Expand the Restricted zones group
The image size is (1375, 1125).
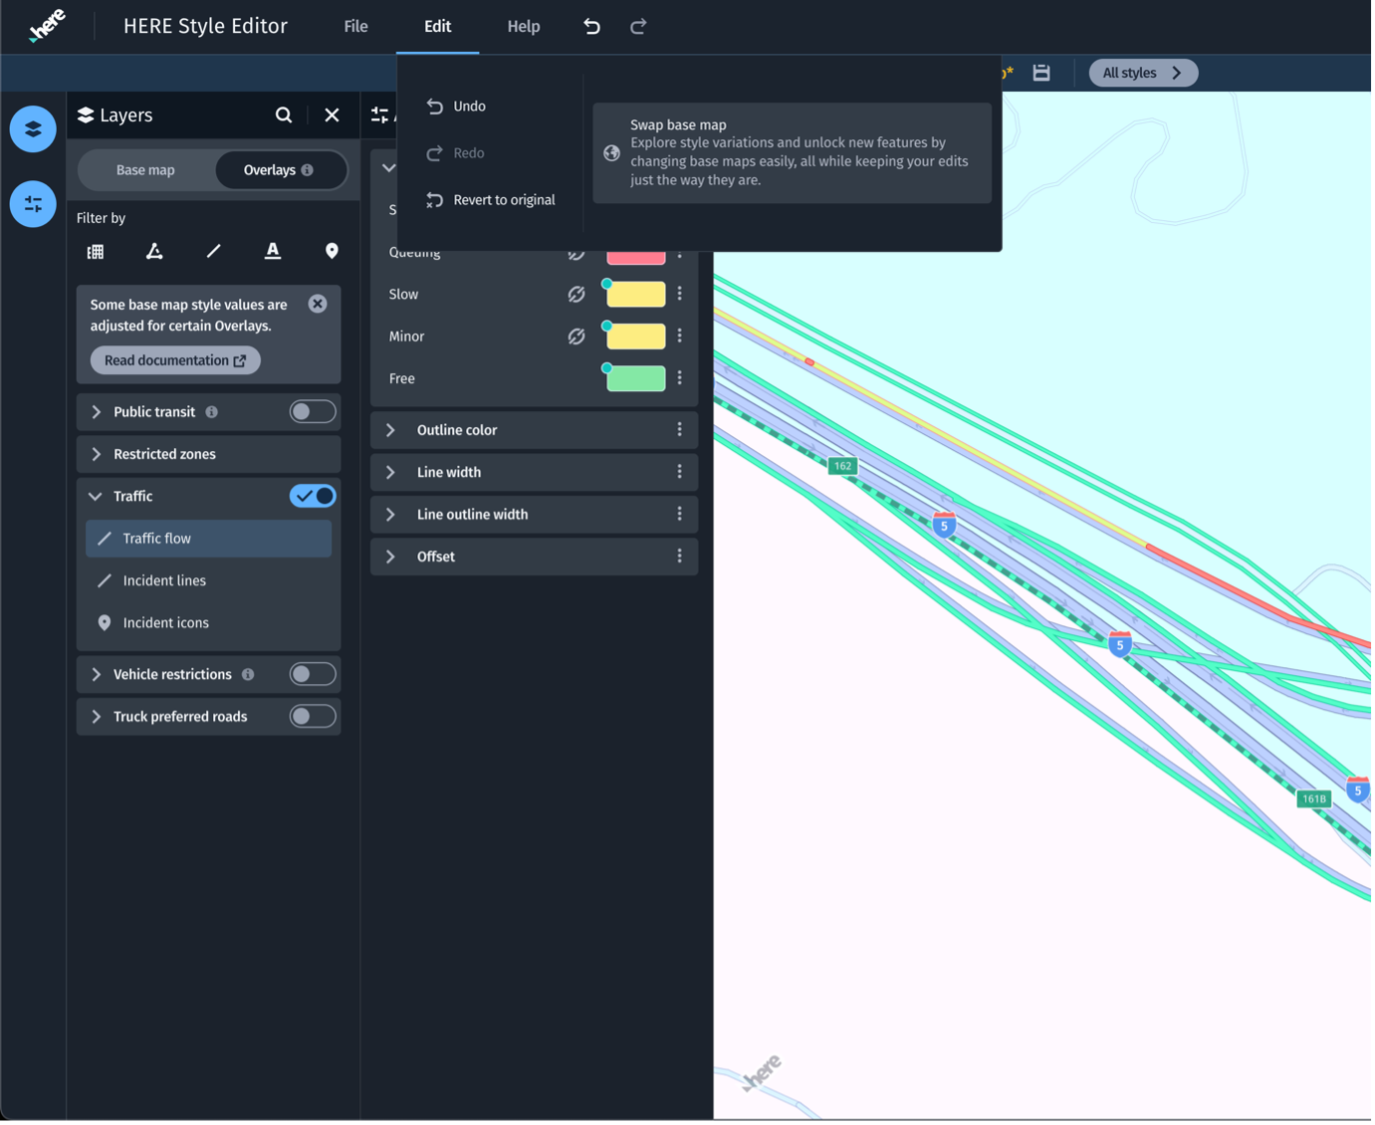pos(97,455)
